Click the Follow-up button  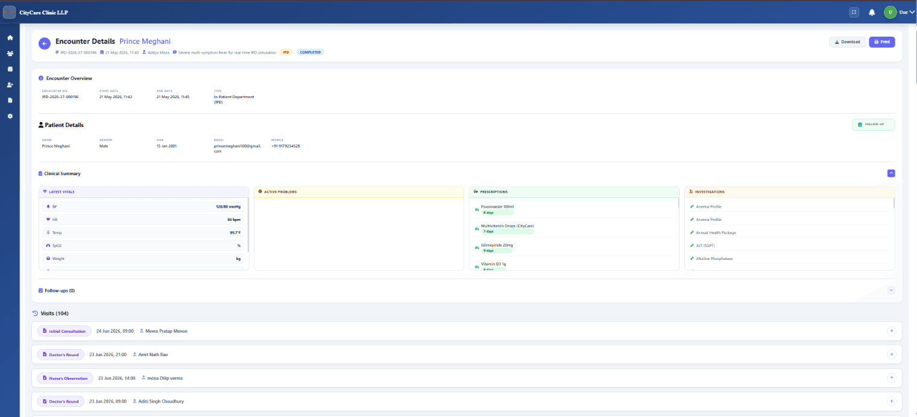click(x=874, y=125)
